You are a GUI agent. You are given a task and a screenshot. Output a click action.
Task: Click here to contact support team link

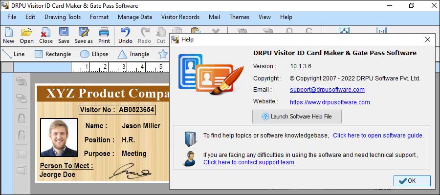[249, 162]
